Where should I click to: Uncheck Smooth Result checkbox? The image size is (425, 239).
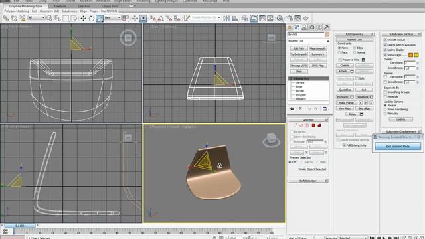385,40
